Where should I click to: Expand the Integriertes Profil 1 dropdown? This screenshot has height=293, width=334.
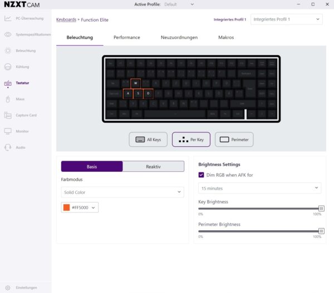287,19
